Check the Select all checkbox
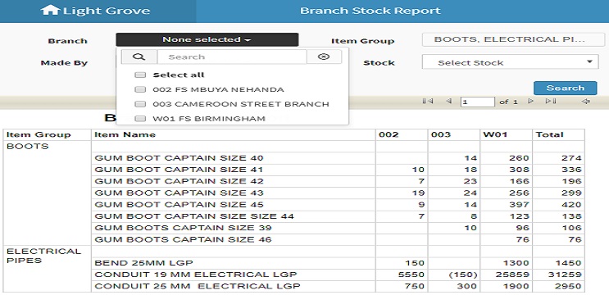 click(140, 75)
